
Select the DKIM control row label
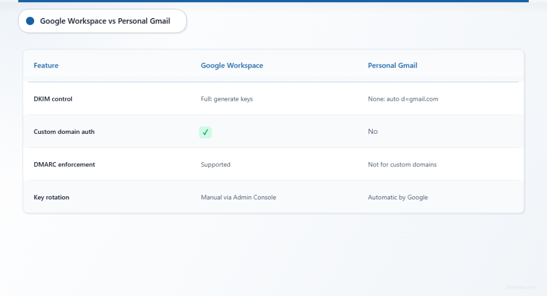coord(53,99)
